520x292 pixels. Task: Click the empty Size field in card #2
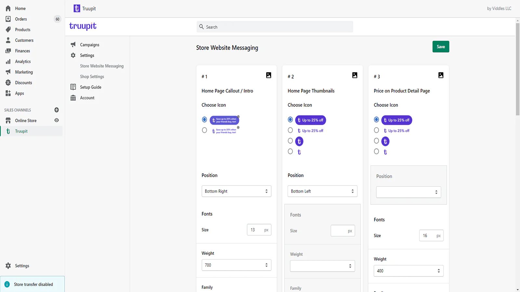pyautogui.click(x=343, y=231)
